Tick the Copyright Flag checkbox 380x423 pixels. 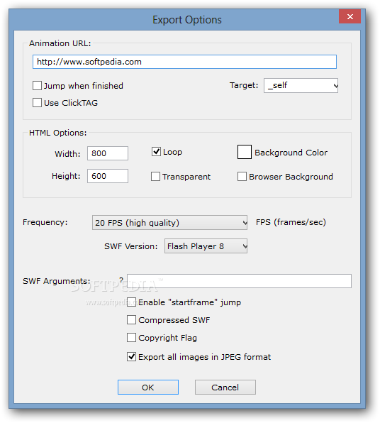pyautogui.click(x=131, y=338)
